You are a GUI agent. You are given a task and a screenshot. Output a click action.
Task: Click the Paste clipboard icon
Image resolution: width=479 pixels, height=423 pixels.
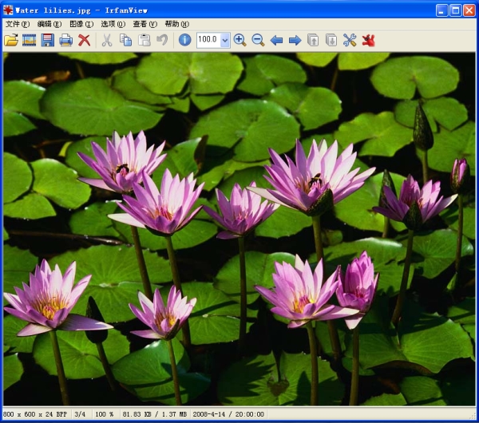[x=144, y=41]
